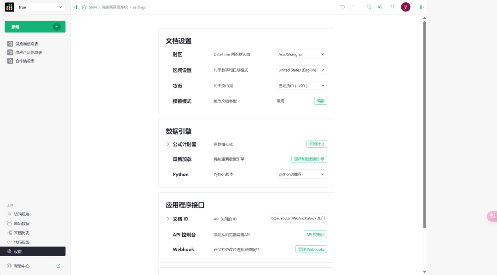This screenshot has width=497, height=275.
Task: Open the share icon in top bar
Action: [x=380, y=7]
